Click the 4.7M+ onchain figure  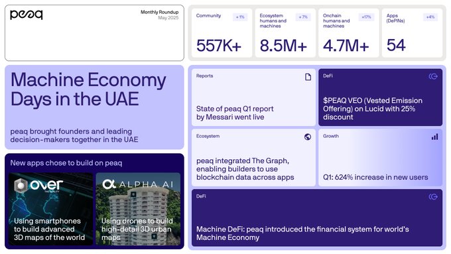click(x=346, y=46)
